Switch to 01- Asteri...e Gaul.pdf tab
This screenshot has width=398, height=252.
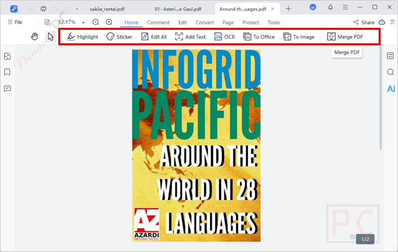tap(178, 9)
